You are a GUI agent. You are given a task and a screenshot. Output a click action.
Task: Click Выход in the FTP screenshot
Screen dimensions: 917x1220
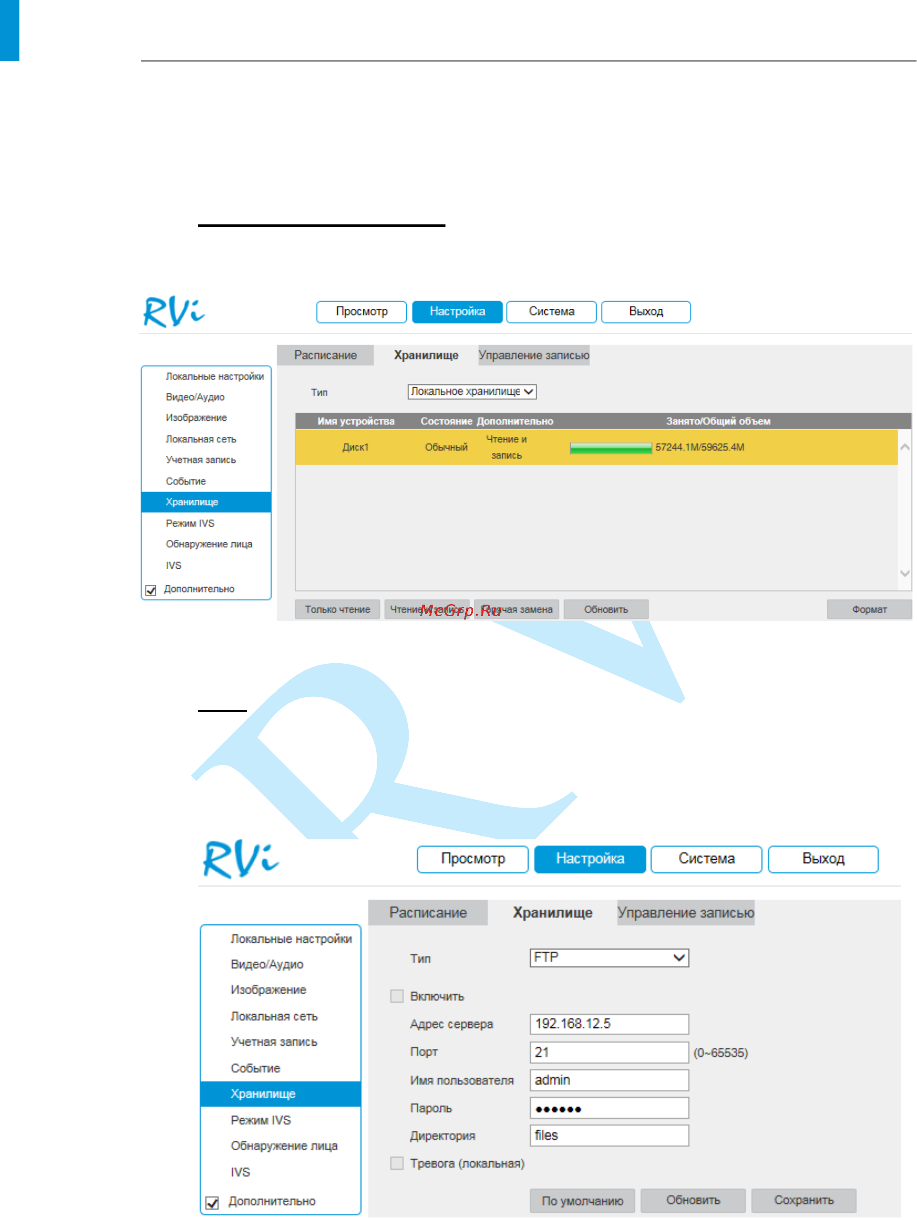(823, 859)
